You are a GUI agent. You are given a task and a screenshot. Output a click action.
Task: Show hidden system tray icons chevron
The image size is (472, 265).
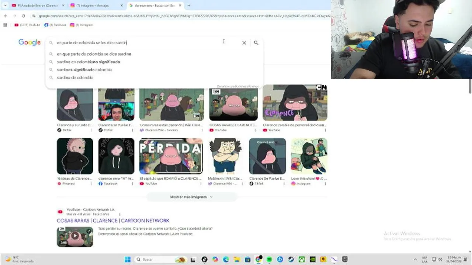tap(415, 259)
